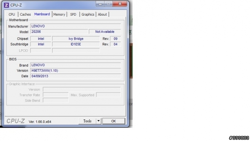Click the Graphic Interface Version field
Image resolution: width=251 pixels, height=141 pixels.
(82, 90)
